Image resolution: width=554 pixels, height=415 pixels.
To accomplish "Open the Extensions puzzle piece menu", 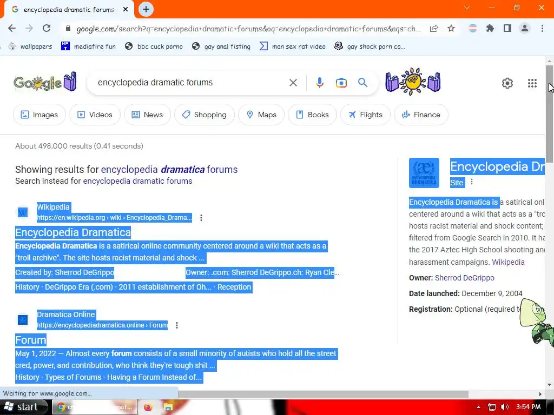I will coord(490,28).
